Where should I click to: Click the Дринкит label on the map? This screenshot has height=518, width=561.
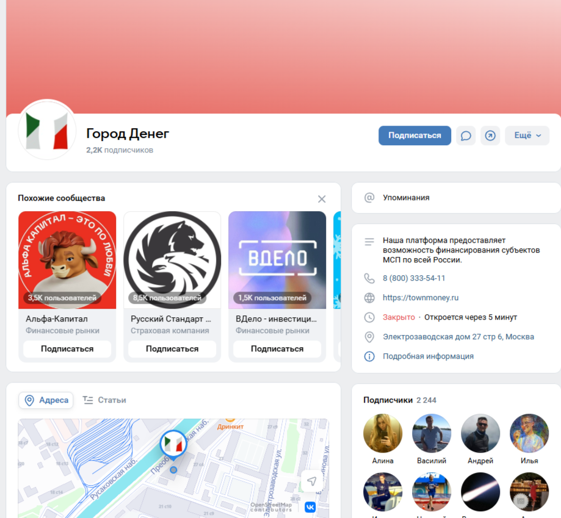click(230, 426)
